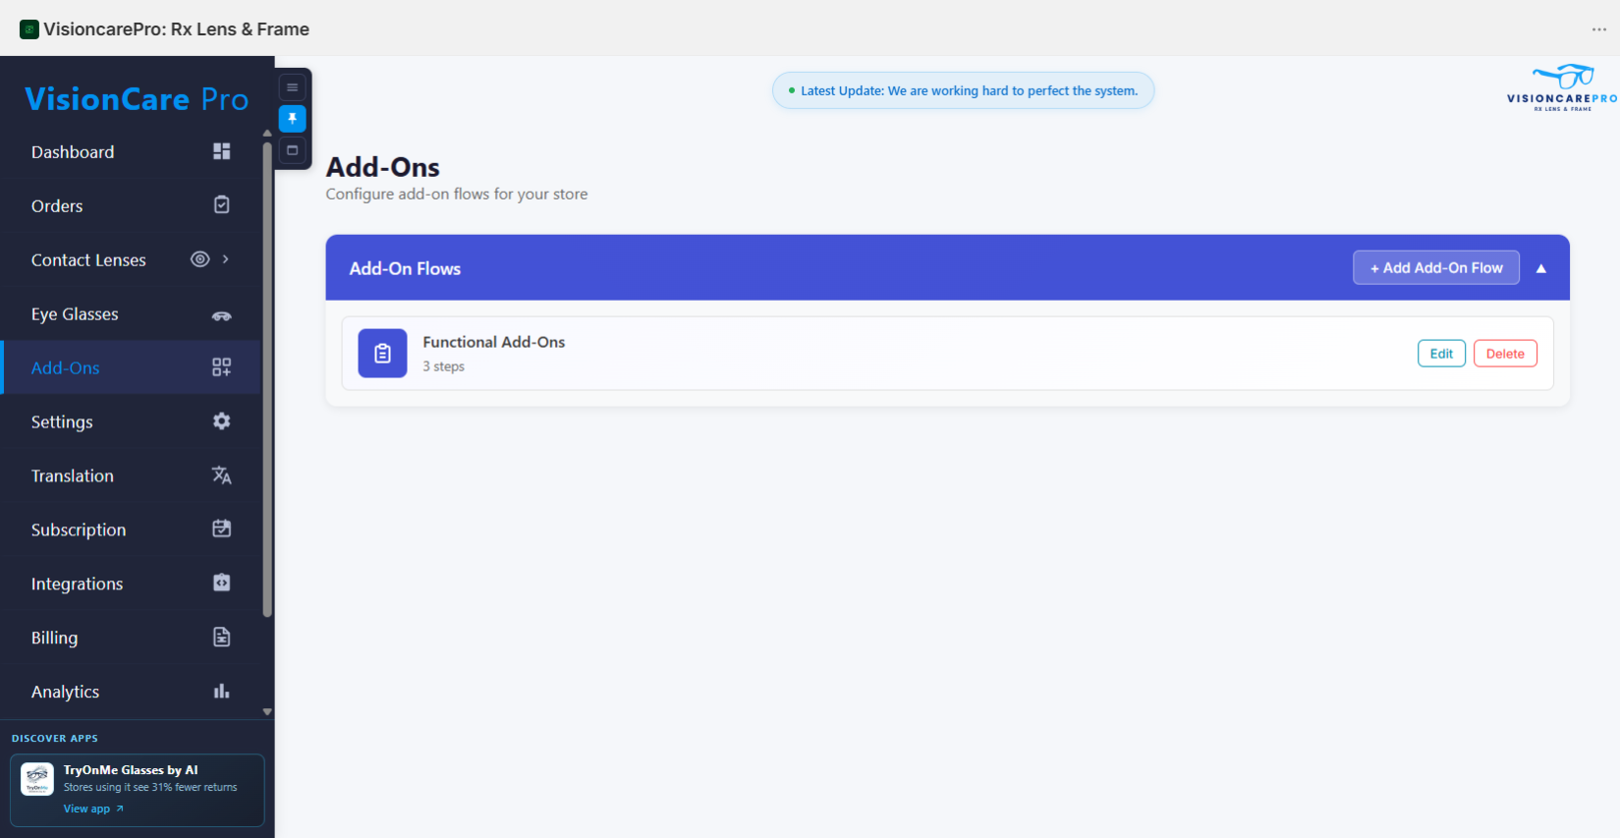
Task: Click the Contact Lenses eye icon
Action: coord(200,259)
